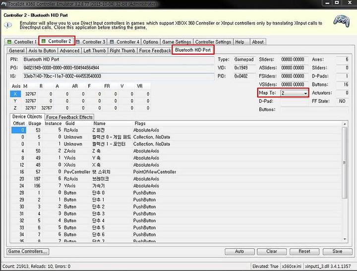This screenshot has width=357, height=271.
Task: Click the info icon beside the description
Action: click(8, 25)
